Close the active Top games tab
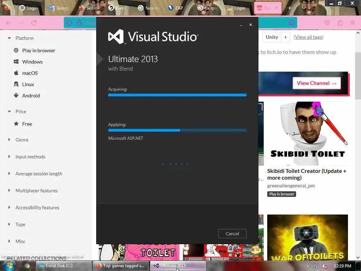This screenshot has height=271, width=361. (276, 8)
